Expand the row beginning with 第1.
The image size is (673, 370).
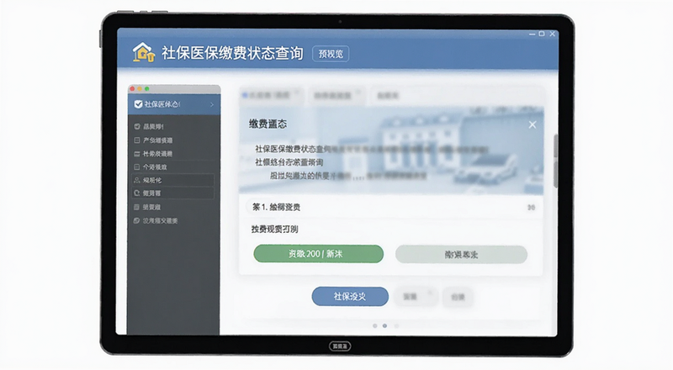coord(391,207)
